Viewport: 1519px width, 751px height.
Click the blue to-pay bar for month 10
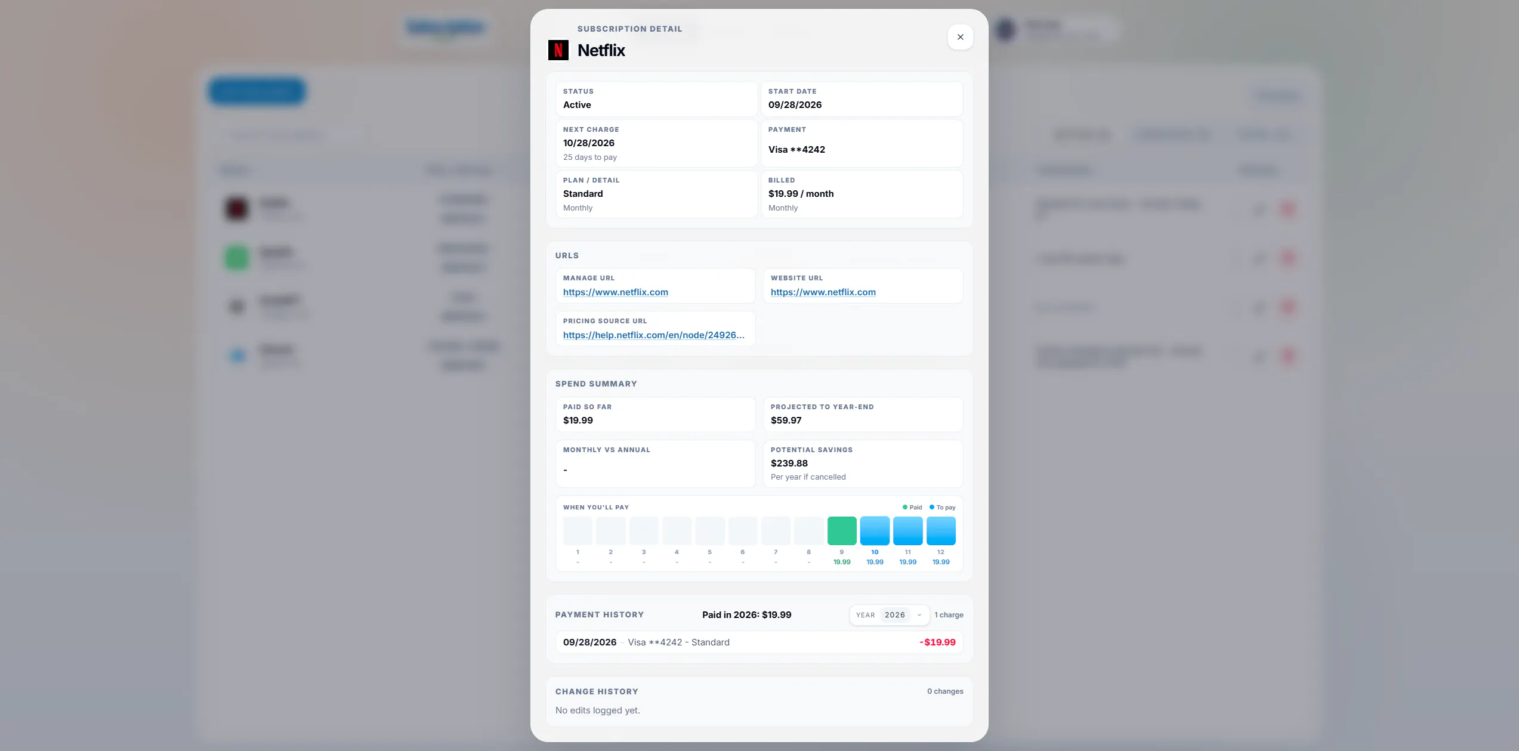click(875, 531)
